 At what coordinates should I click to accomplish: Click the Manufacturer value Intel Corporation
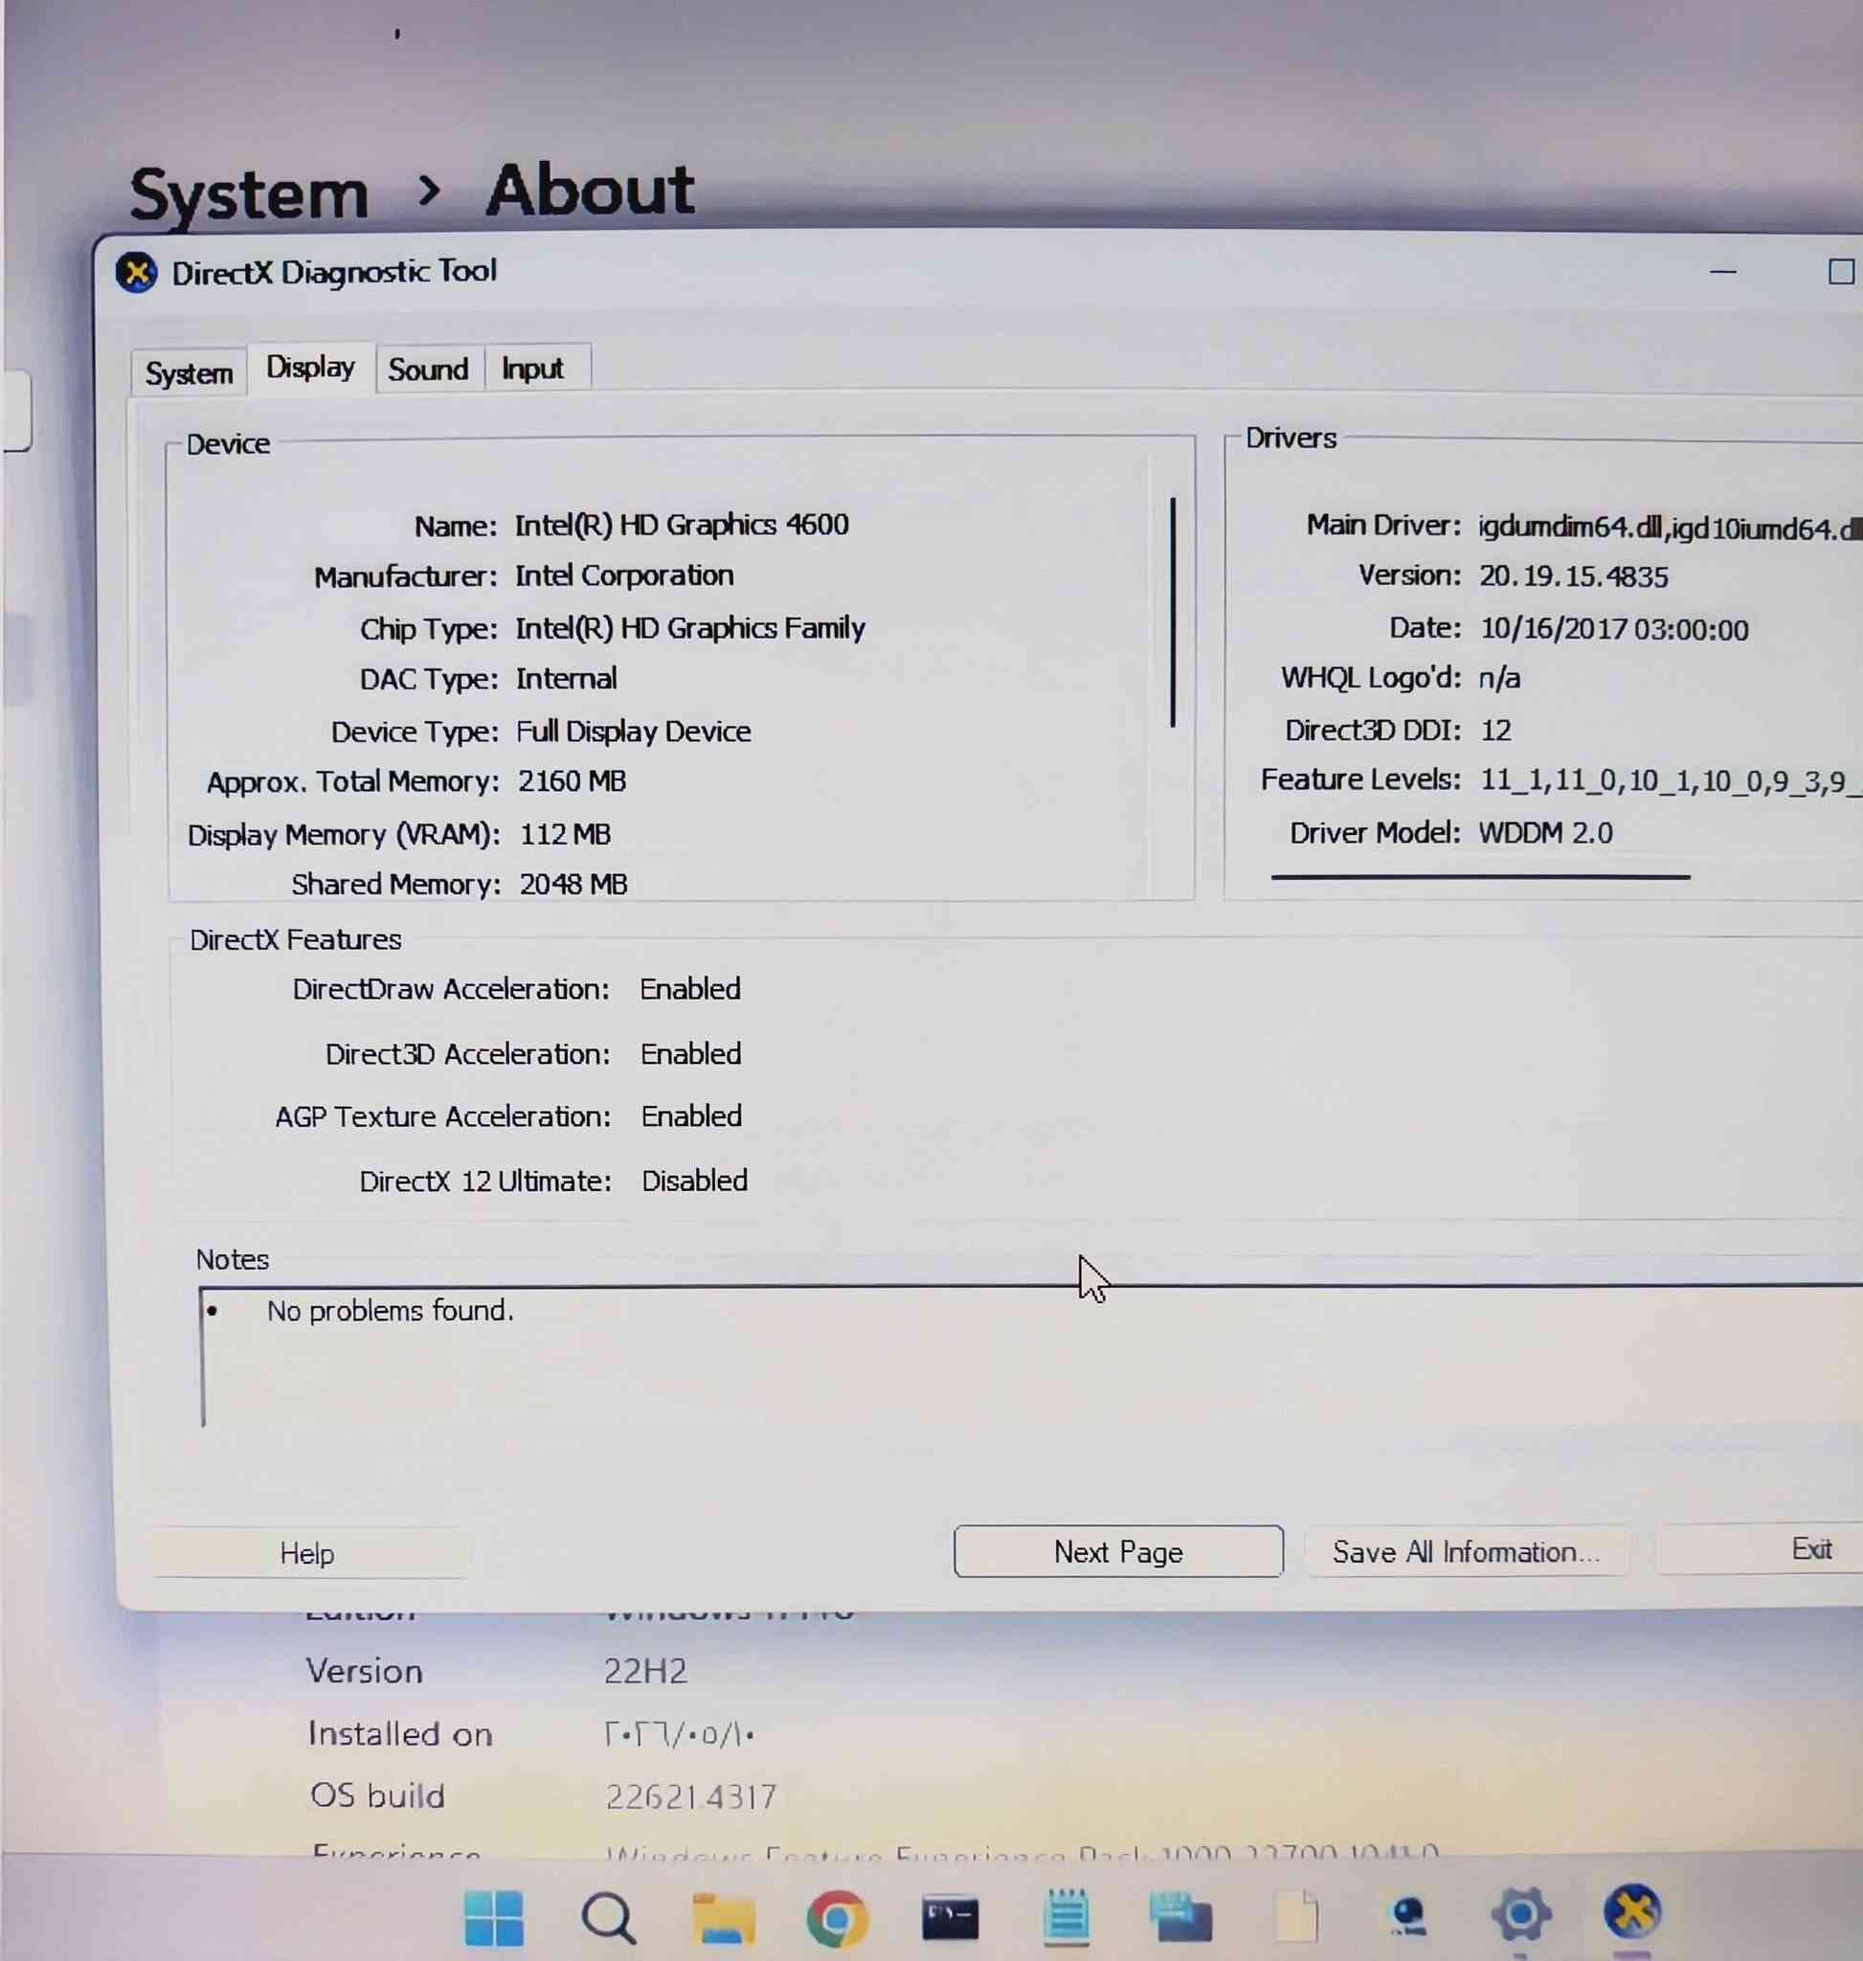coord(623,575)
